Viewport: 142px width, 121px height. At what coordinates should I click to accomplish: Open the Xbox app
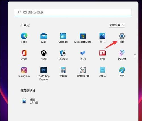[44, 55]
